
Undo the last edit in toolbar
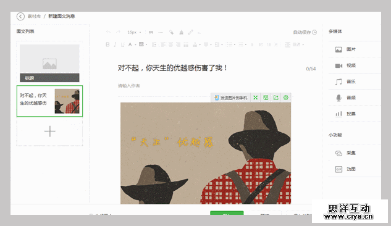108,32
